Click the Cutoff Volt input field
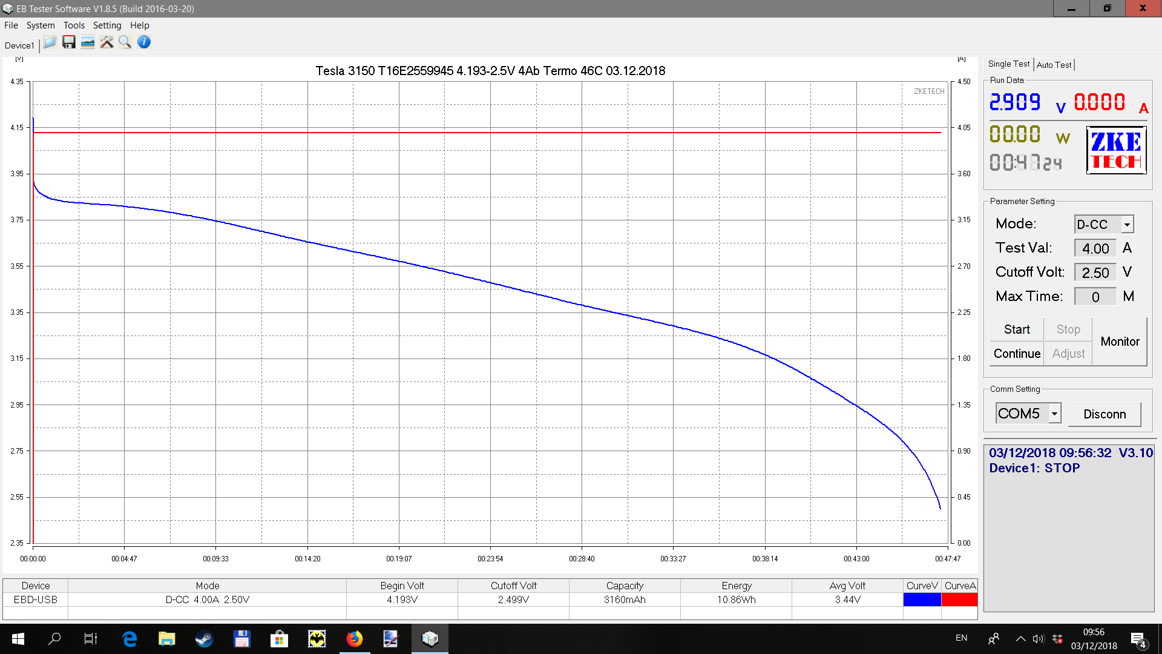The width and height of the screenshot is (1162, 654). (x=1095, y=272)
